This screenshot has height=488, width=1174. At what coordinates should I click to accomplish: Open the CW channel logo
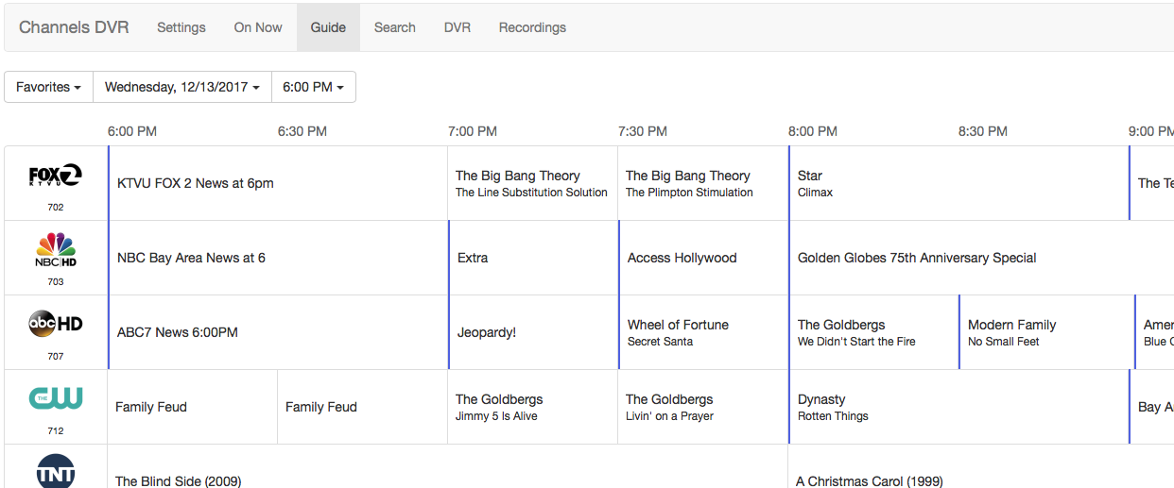click(56, 399)
